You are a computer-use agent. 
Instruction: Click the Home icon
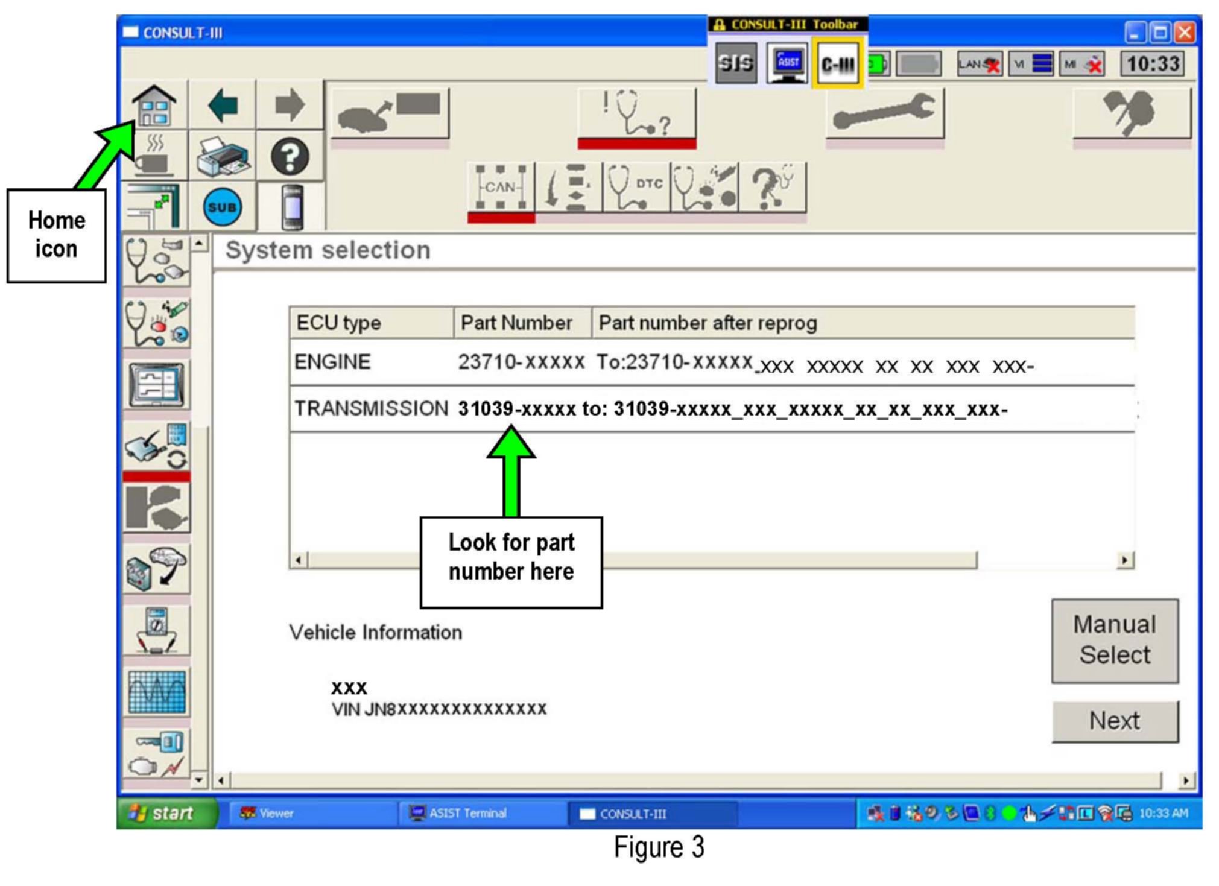click(x=154, y=106)
